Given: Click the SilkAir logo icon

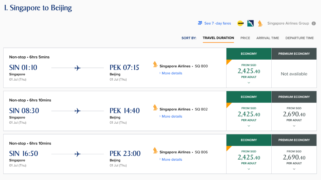Looking at the screenshot, I should 250,23.
